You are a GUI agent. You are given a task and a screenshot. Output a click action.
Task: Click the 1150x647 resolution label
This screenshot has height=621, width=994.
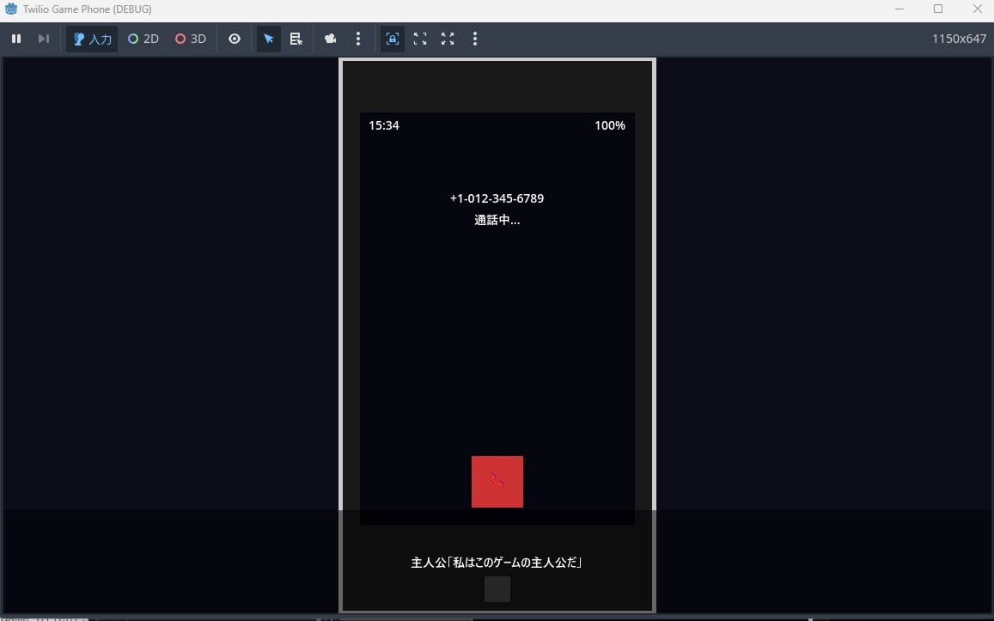pyautogui.click(x=959, y=39)
